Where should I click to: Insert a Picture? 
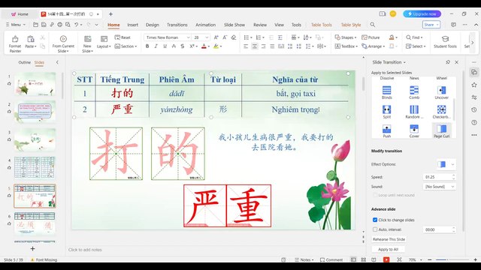[371, 37]
